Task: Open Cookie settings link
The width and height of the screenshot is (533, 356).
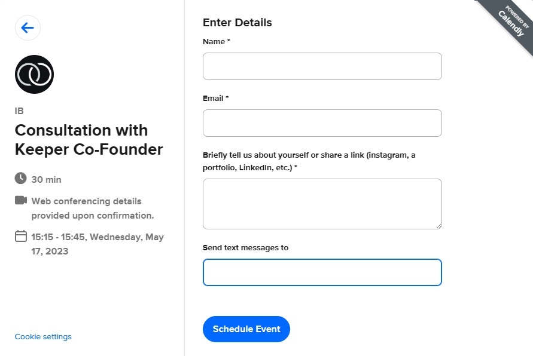Action: point(43,337)
